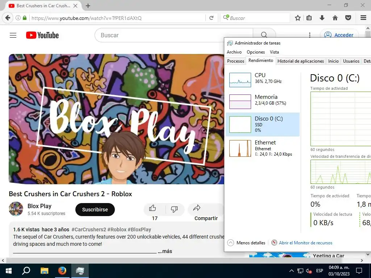This screenshot has width=371, height=278.
Task: Switch to the Procesos tab
Action: 235,61
